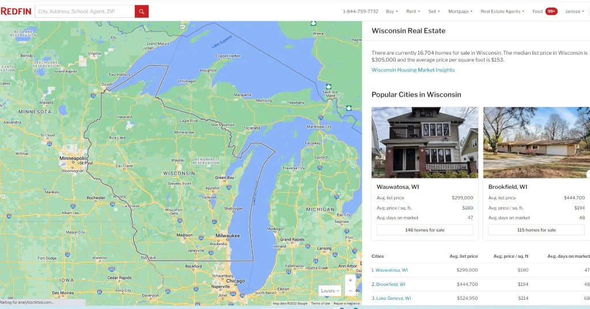Viewport: 590px width, 309px height.
Task: Click the Eau Claire label on the map
Action: (124, 166)
